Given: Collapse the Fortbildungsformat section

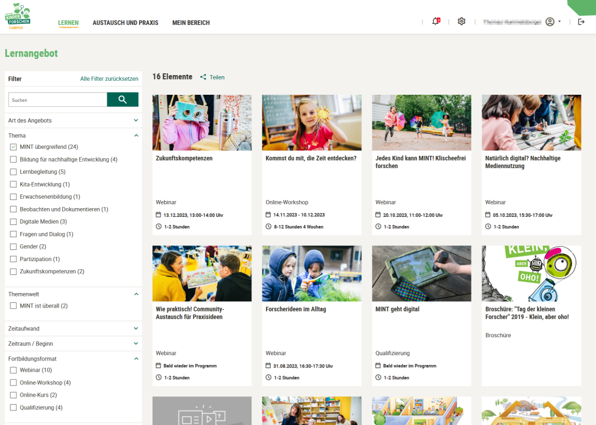Looking at the screenshot, I should pyautogui.click(x=136, y=359).
